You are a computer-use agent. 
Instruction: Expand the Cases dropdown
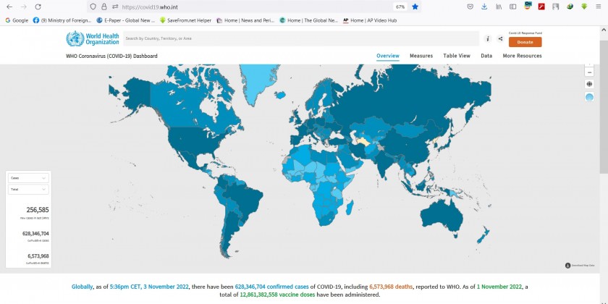[x=28, y=177]
